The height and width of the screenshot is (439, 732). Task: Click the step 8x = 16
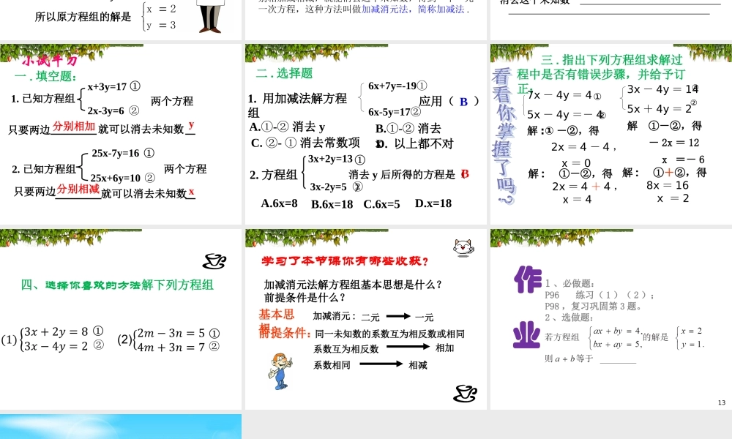tap(668, 185)
